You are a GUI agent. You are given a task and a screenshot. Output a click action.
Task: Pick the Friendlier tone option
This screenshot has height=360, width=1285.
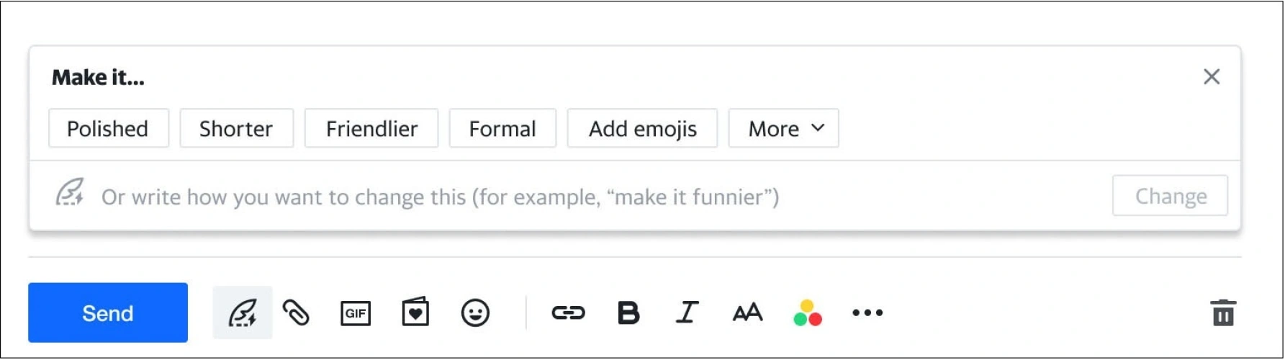[371, 129]
